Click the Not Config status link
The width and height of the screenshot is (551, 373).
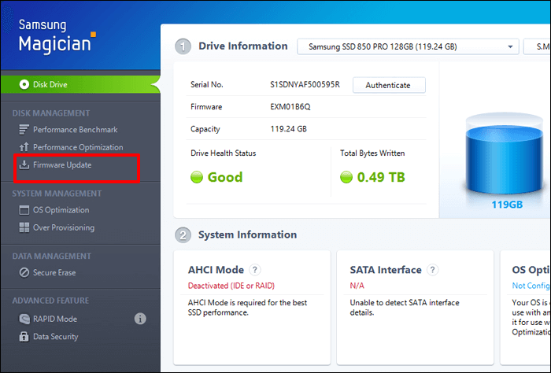coord(531,286)
